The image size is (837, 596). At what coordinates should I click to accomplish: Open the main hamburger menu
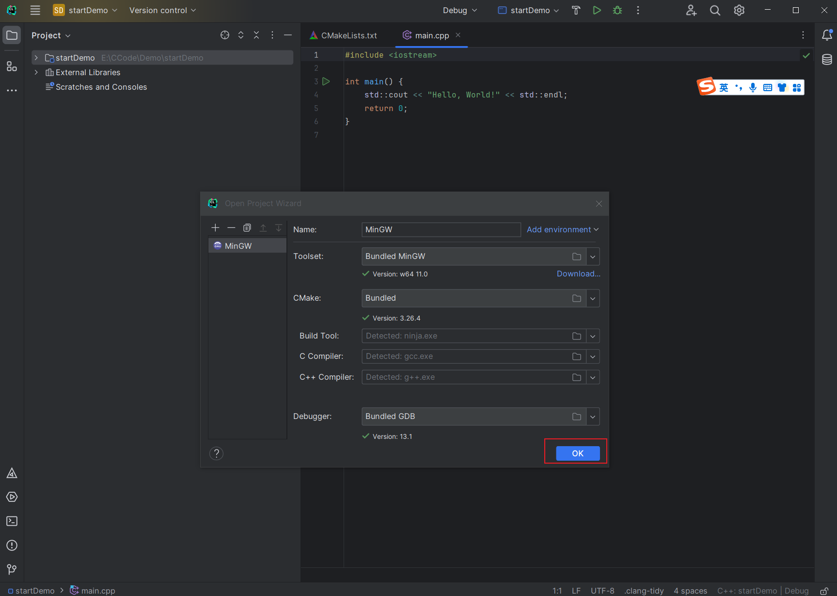tap(35, 10)
